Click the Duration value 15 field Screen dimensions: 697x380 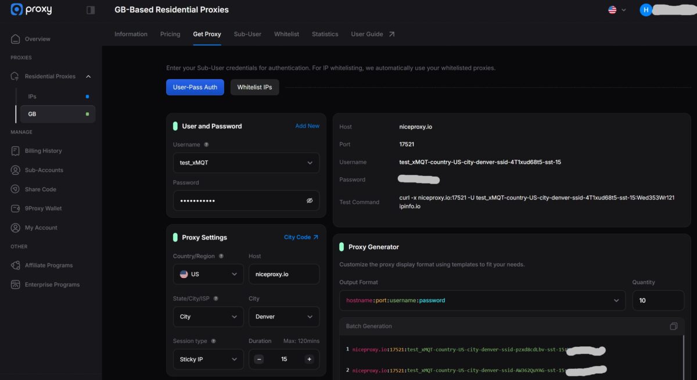(x=284, y=359)
